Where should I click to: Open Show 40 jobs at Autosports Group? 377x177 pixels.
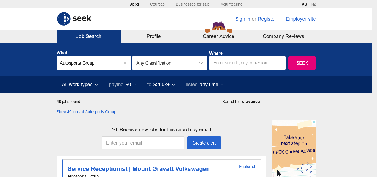86,112
